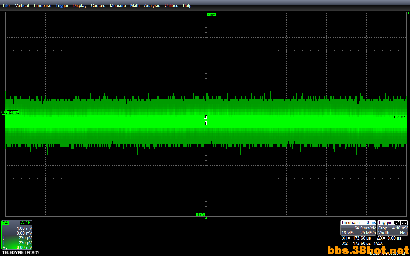Click the ΔX= 0.00 µs readout
The width and height of the screenshot is (410, 256).
pos(389,238)
